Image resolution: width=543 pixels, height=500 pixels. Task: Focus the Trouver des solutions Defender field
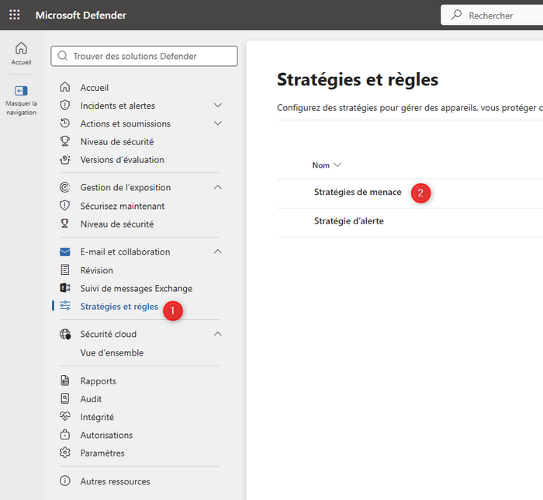click(144, 56)
